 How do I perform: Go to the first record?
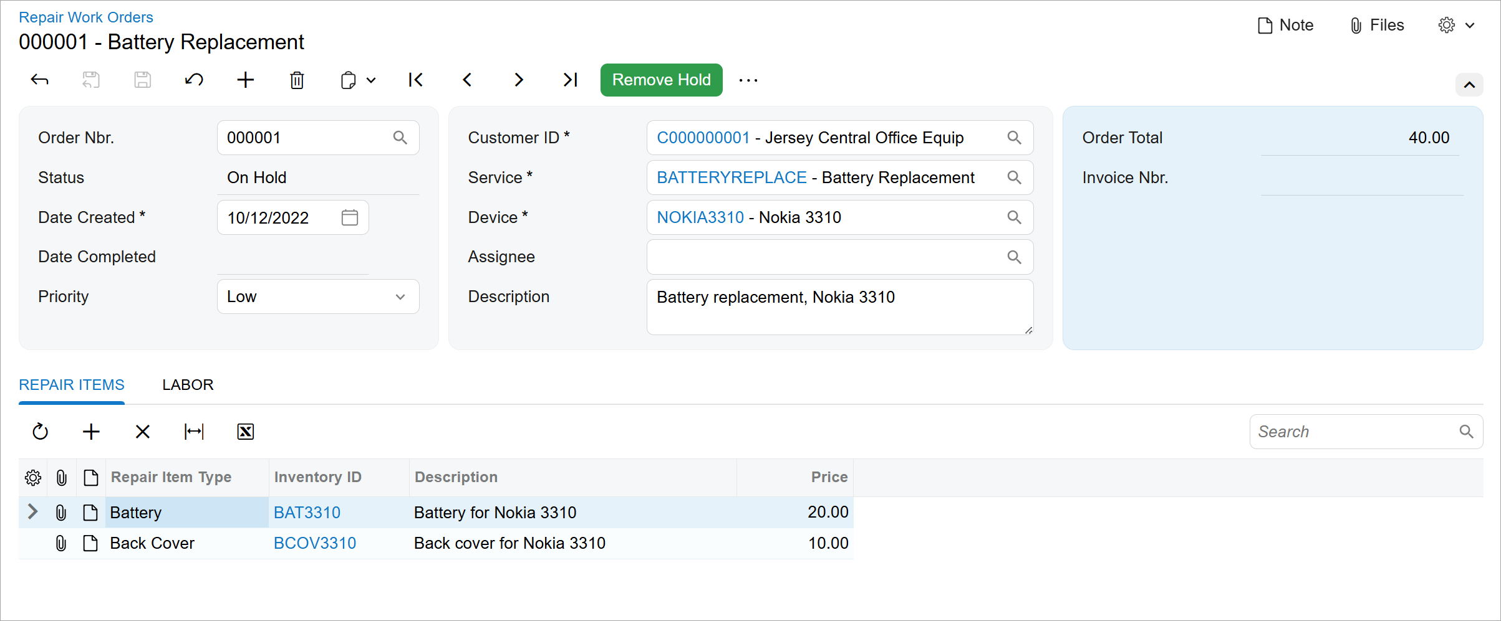click(x=415, y=80)
